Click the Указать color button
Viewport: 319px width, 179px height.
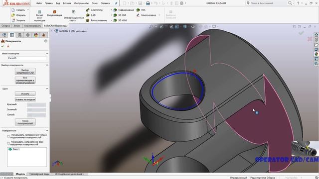[x=25, y=94]
